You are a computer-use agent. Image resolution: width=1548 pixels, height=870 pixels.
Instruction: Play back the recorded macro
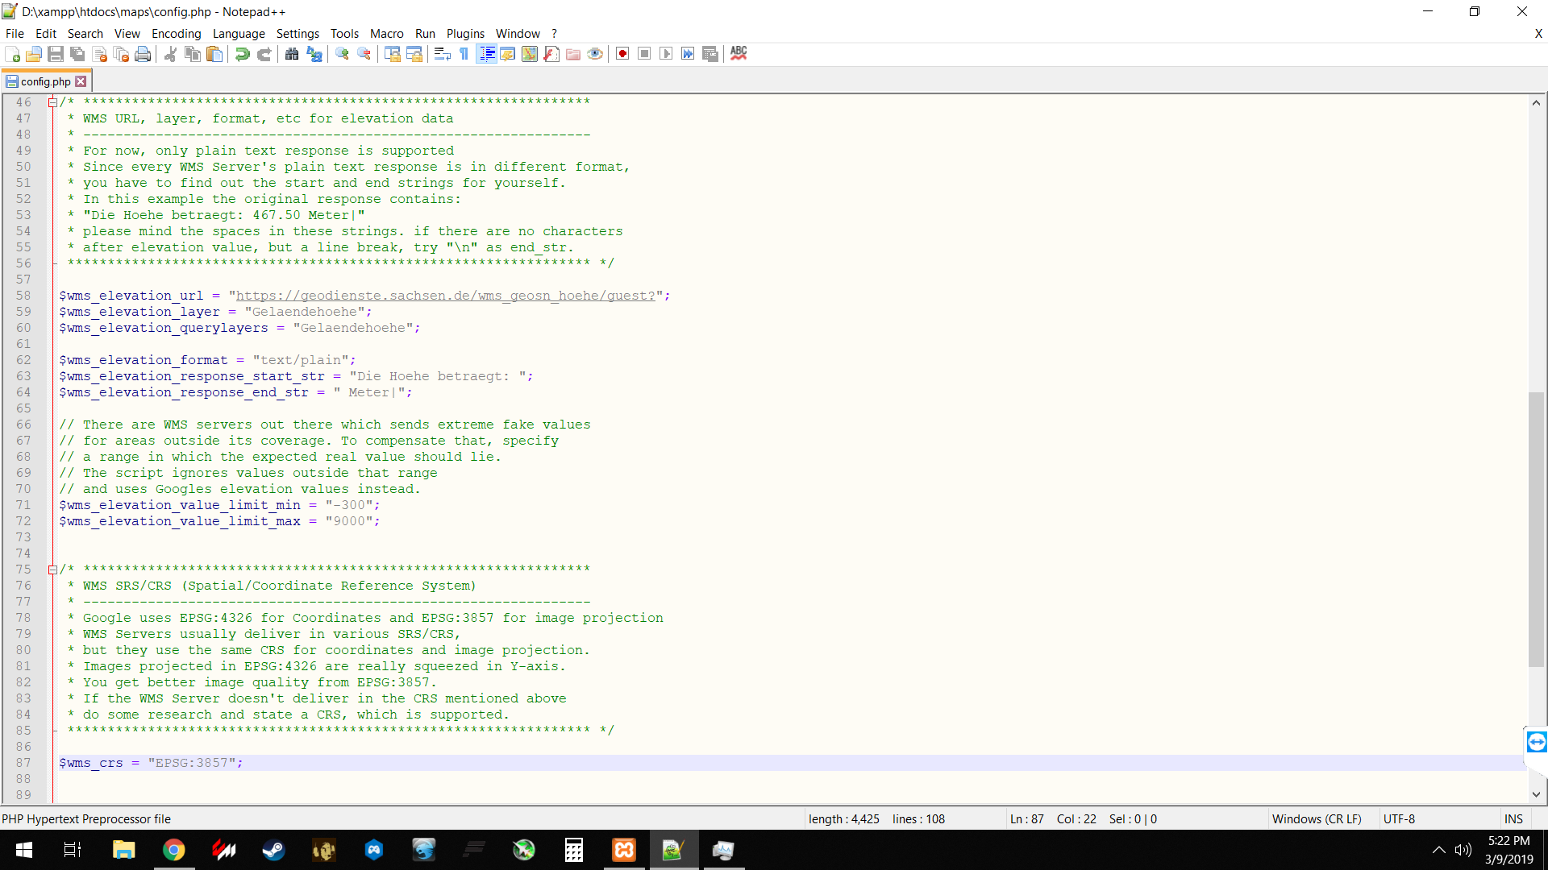(666, 54)
